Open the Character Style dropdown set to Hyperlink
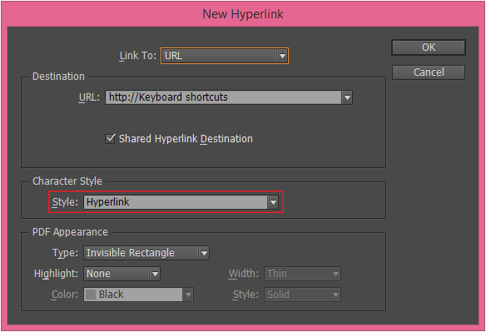The image size is (486, 332). (x=181, y=202)
